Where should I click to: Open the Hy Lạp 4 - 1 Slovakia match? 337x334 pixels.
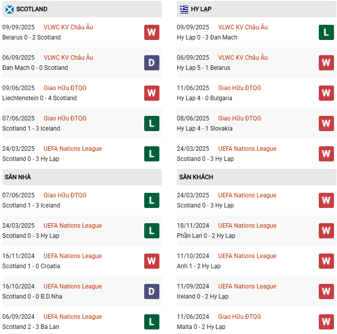204,129
